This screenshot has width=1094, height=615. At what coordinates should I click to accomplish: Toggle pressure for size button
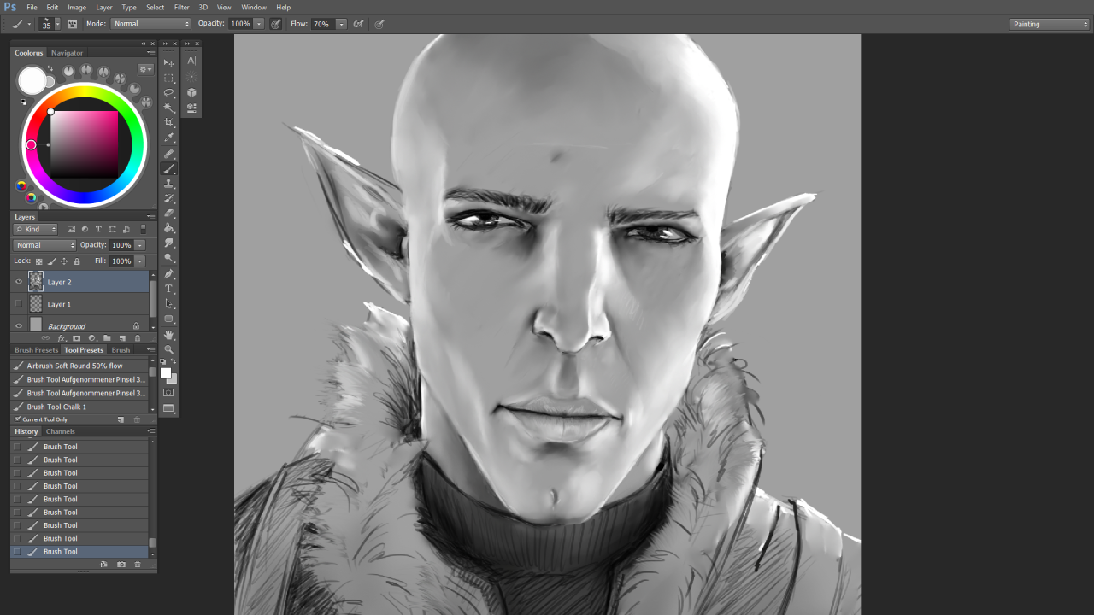click(379, 24)
